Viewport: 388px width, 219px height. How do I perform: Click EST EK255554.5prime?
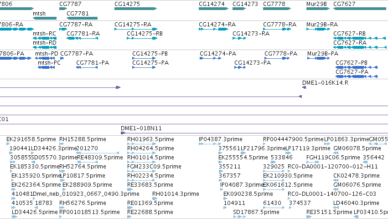tap(243, 158)
